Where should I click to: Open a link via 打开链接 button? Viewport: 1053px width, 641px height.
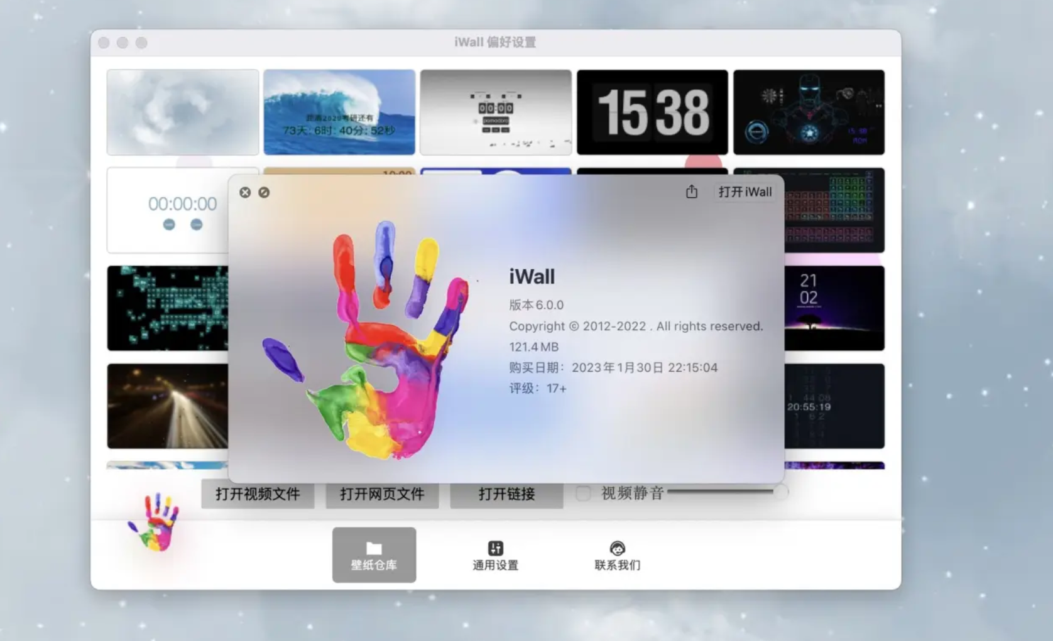[x=506, y=495]
